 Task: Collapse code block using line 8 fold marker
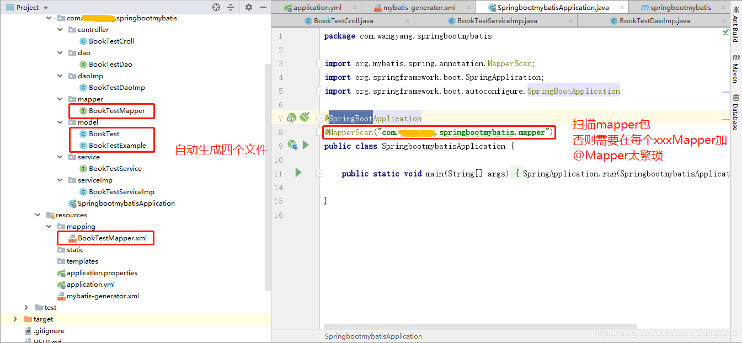point(319,132)
